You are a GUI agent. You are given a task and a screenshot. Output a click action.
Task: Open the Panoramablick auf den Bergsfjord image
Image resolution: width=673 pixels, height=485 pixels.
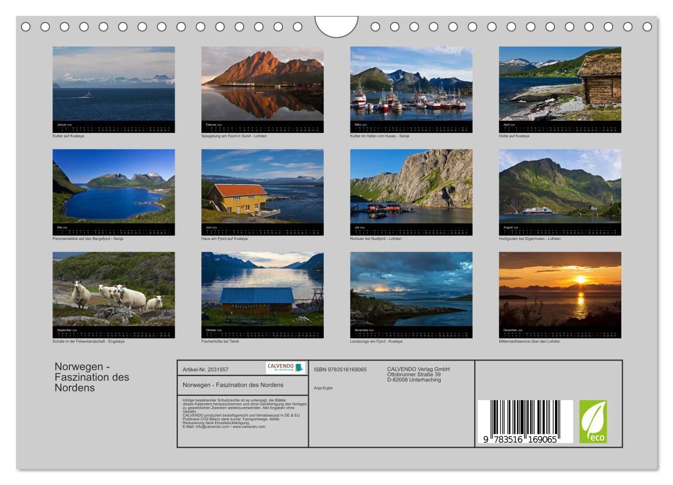[x=113, y=186]
